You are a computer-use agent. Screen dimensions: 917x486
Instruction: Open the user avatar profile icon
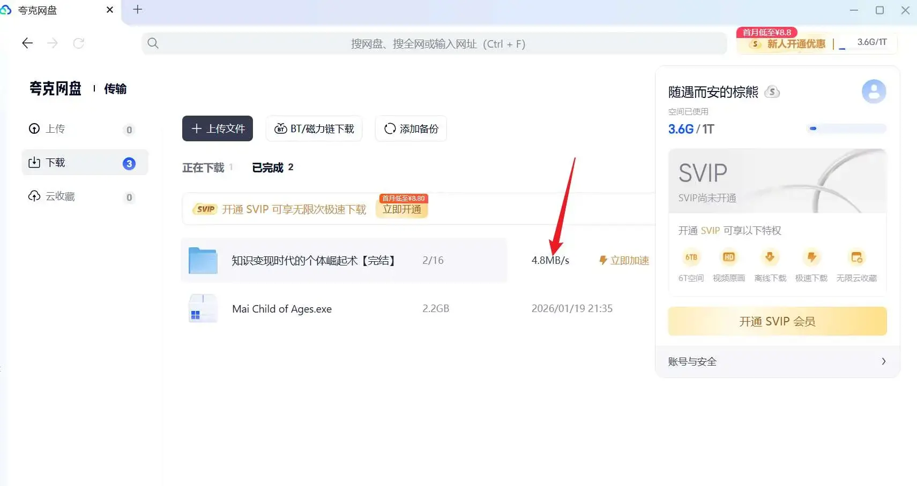click(x=874, y=91)
